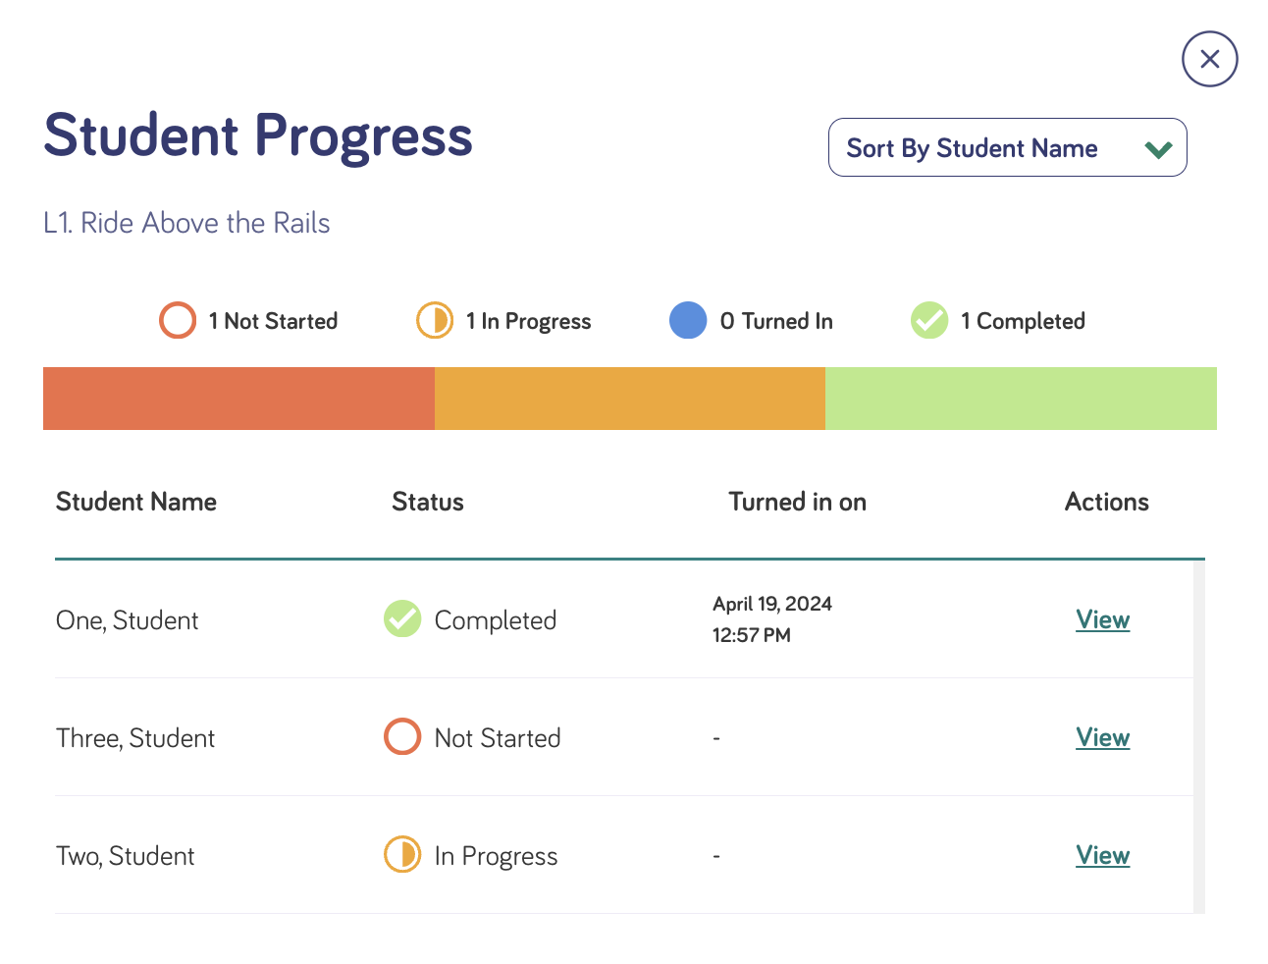Click the Turned in on column header

coord(798,502)
